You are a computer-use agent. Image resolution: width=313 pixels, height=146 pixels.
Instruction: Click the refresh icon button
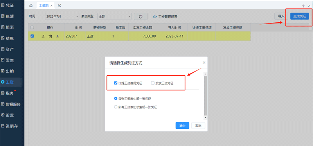point(140,16)
